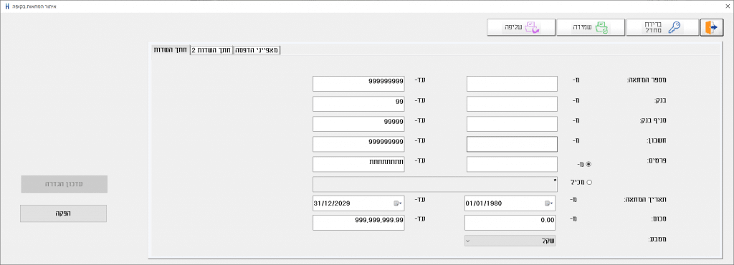
Task: Click the הפקה button
Action: coord(63,213)
